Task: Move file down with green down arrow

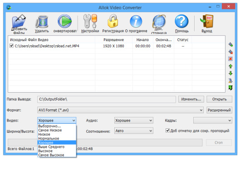Action: [230, 73]
